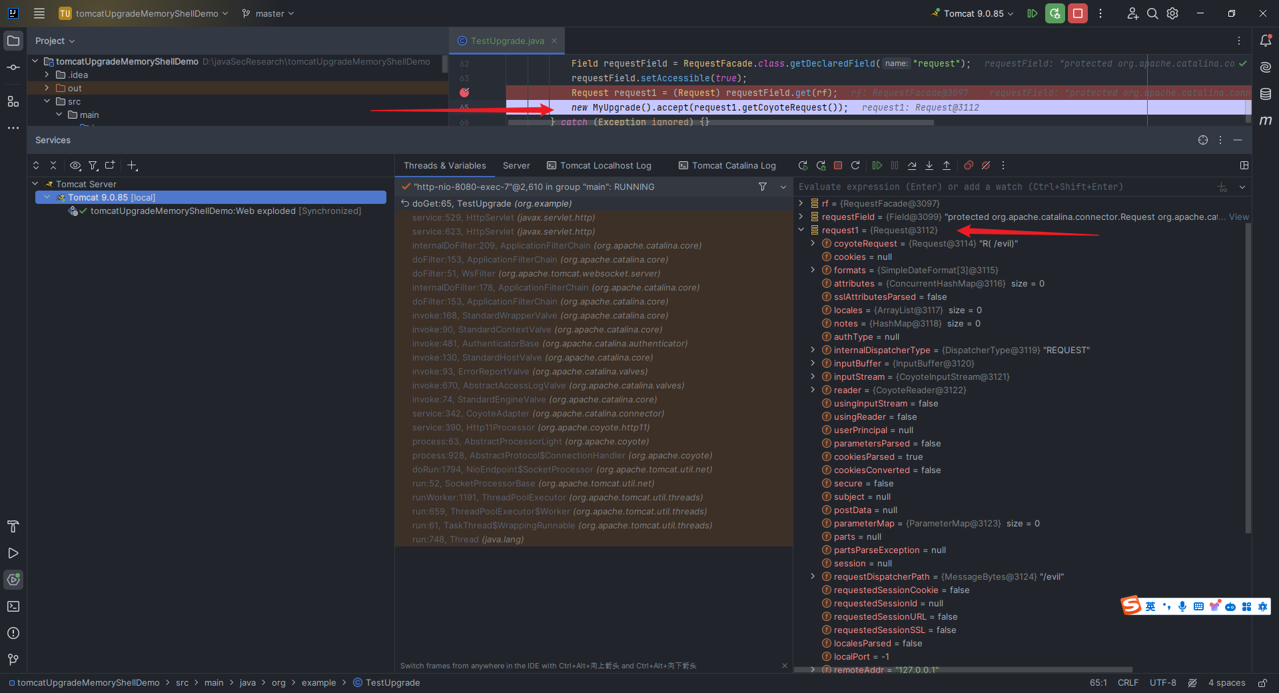Image resolution: width=1279 pixels, height=693 pixels.
Task: Open IDE Settings gear icon
Action: tap(1172, 13)
